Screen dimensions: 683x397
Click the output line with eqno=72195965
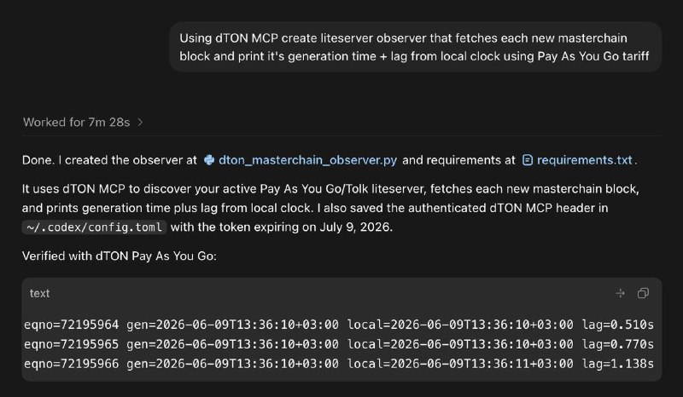coord(339,344)
